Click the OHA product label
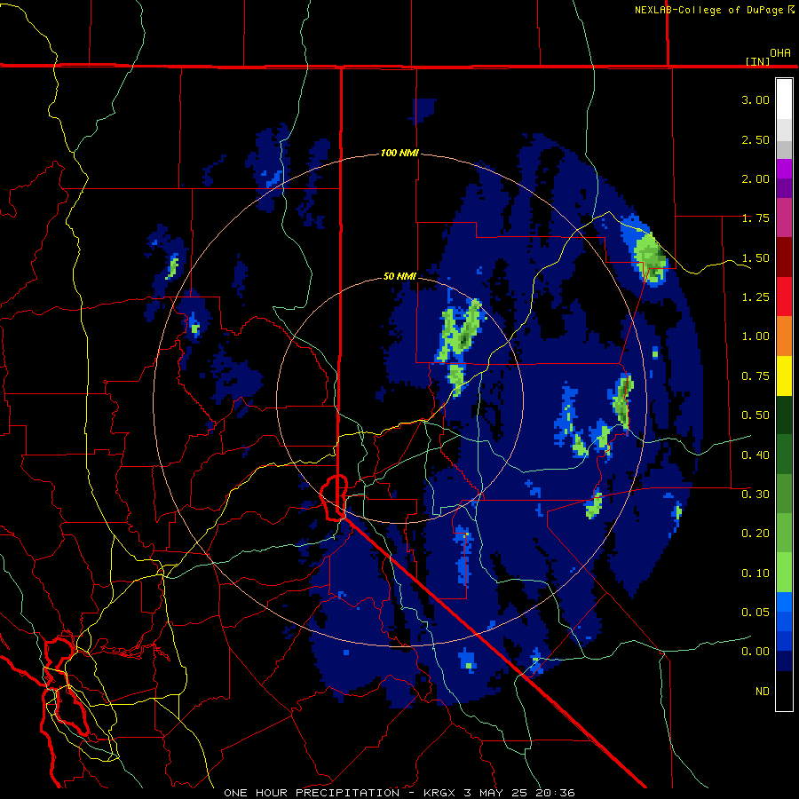 point(780,52)
